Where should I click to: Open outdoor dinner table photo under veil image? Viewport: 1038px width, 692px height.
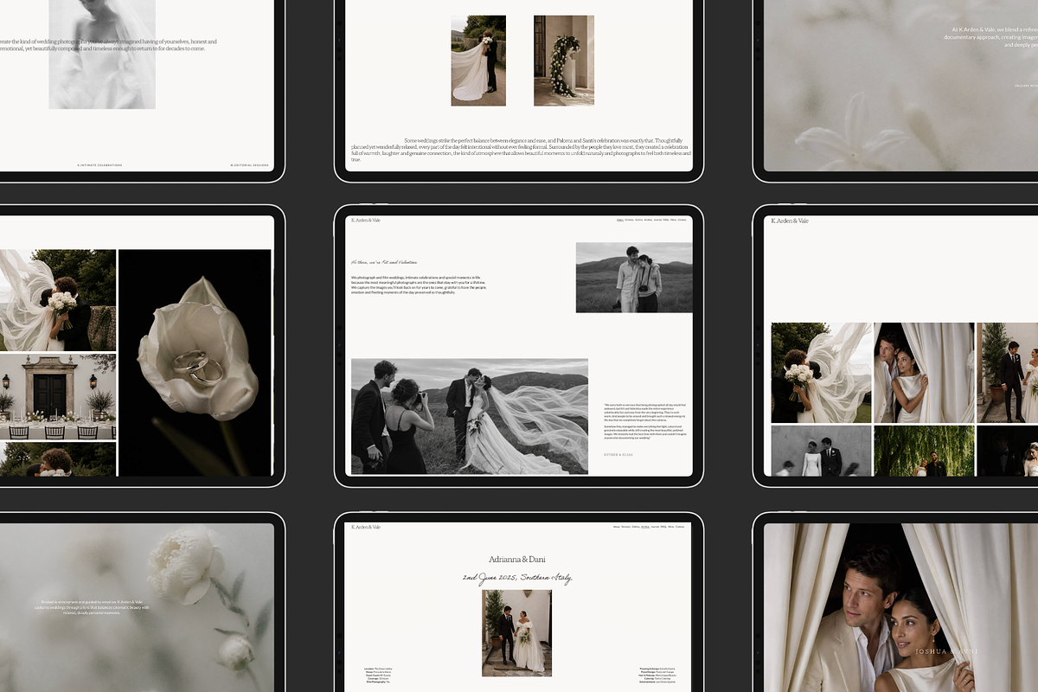[58, 397]
